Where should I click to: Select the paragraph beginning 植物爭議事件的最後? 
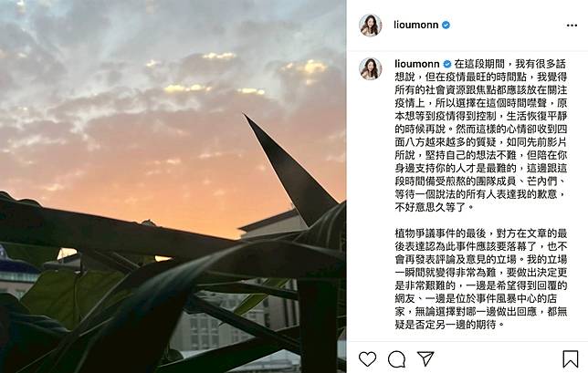tap(481, 279)
